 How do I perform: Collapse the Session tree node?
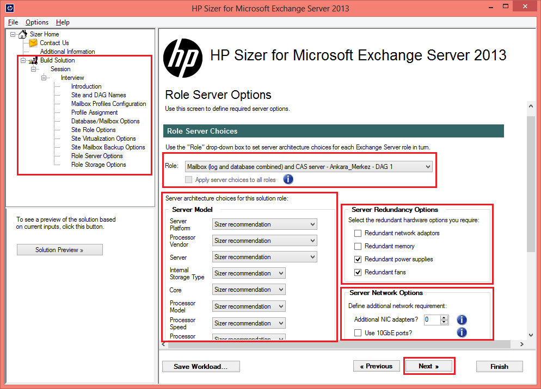(x=33, y=69)
